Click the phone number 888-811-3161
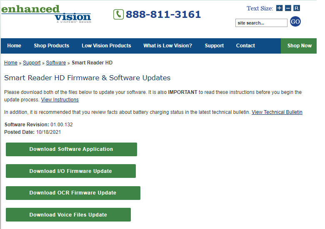Screen dimensions: 325x229 (163, 15)
